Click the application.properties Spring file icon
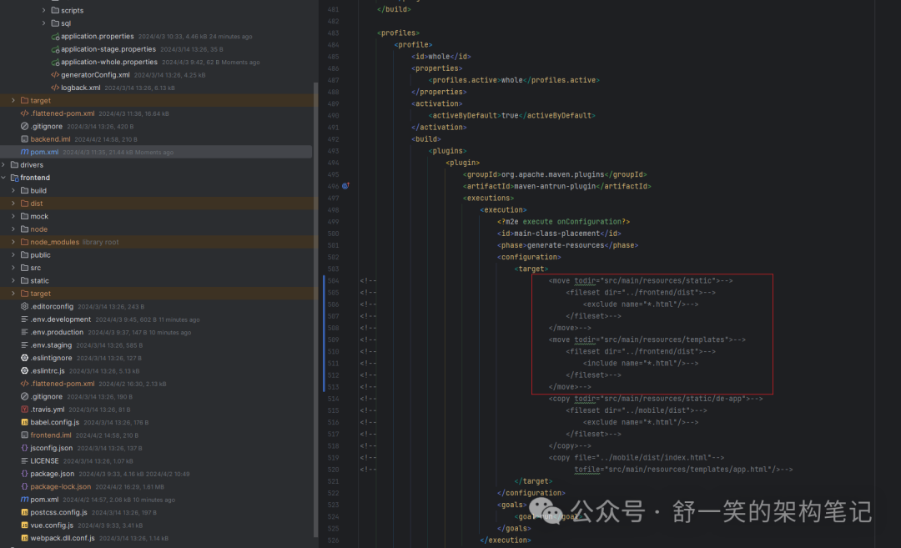This screenshot has height=548, width=901. pyautogui.click(x=55, y=37)
